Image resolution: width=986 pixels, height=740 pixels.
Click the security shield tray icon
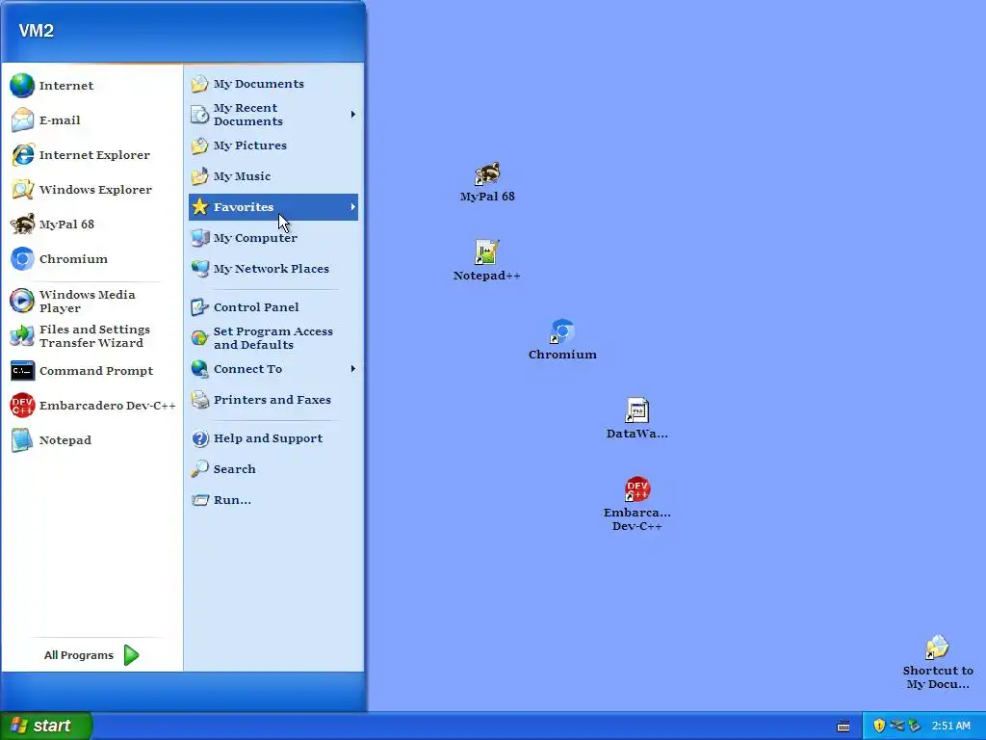(x=879, y=726)
